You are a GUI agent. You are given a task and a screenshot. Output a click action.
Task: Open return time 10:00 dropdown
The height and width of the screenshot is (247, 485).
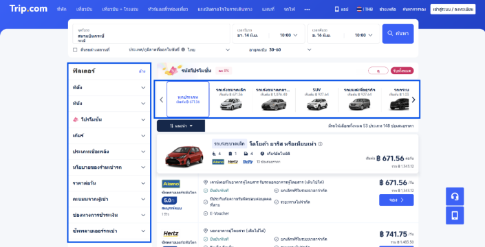point(363,35)
